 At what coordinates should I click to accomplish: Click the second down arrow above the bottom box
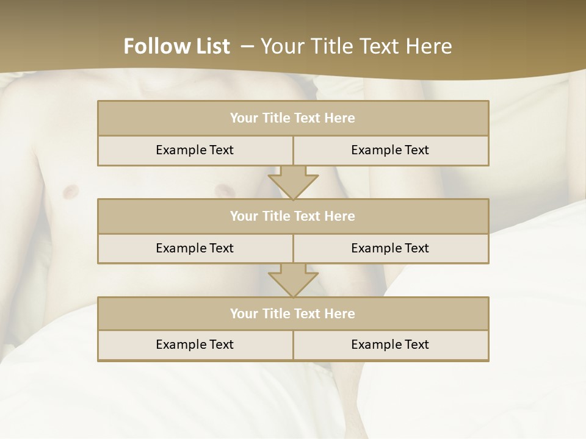point(293,280)
